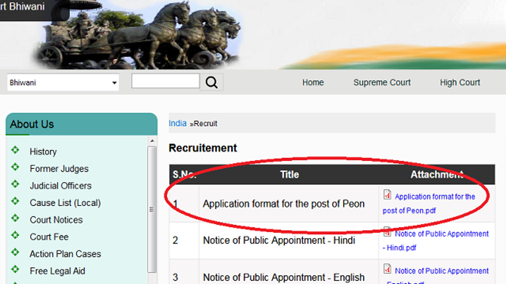Open the High Court menu item
506x284 pixels.
[460, 83]
